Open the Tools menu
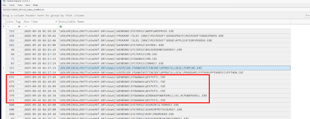This screenshot has height=119, width=310. (x=12, y=5)
